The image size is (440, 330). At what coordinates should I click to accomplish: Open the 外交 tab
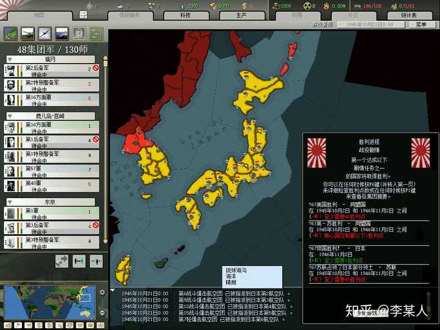[x=353, y=15]
